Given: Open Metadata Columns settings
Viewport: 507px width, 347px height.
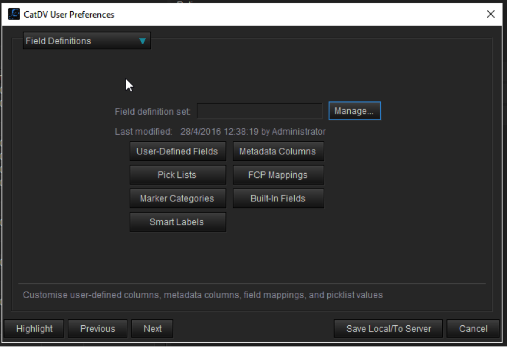Looking at the screenshot, I should click(278, 151).
